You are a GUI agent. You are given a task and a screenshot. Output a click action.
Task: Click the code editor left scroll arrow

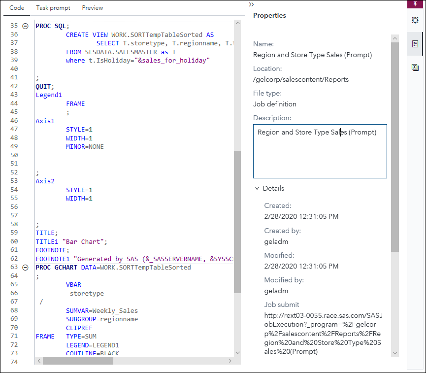[x=39, y=361]
